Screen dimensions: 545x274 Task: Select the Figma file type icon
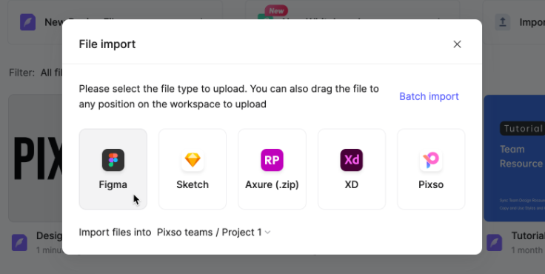point(113,160)
